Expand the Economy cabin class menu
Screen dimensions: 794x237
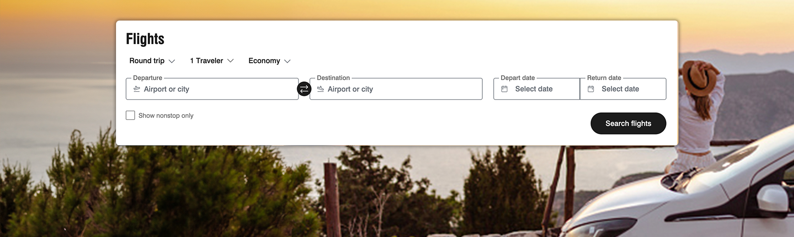[269, 61]
